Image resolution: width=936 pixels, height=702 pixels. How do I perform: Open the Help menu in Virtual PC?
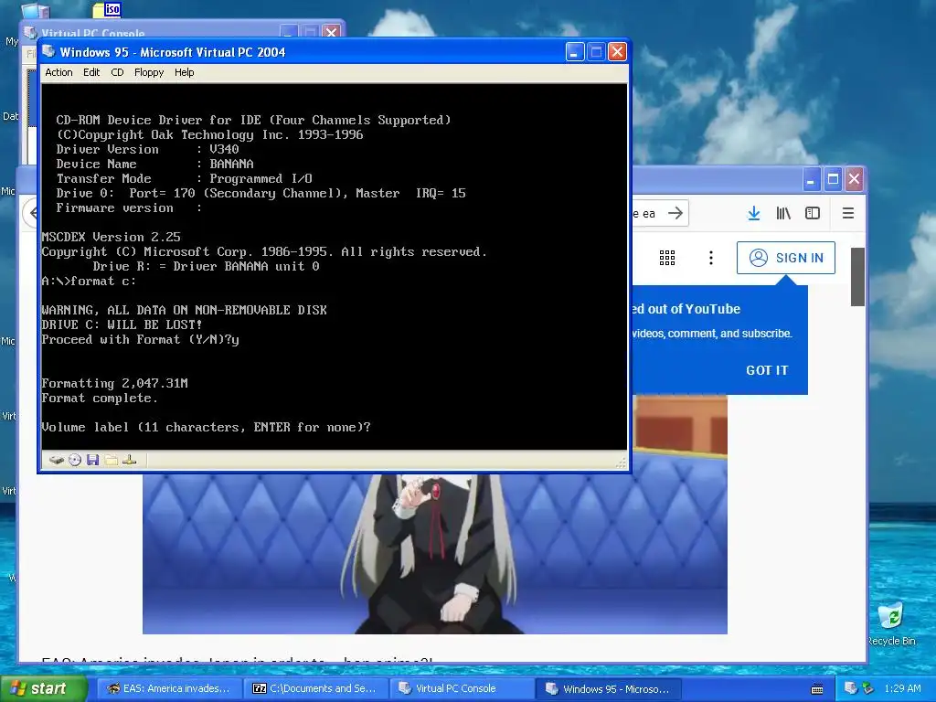click(184, 72)
